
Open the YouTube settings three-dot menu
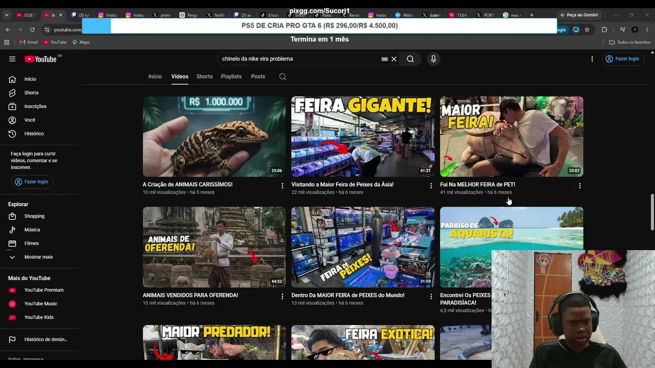pyautogui.click(x=592, y=59)
